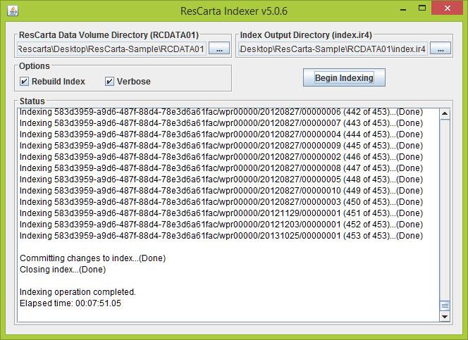
Task: Close the ResCarta Indexer window
Action: pos(447,8)
